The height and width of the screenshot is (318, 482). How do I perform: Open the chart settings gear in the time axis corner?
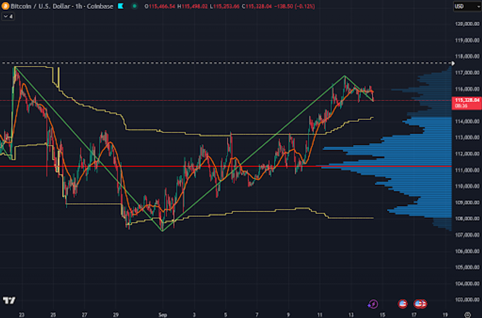(x=467, y=314)
